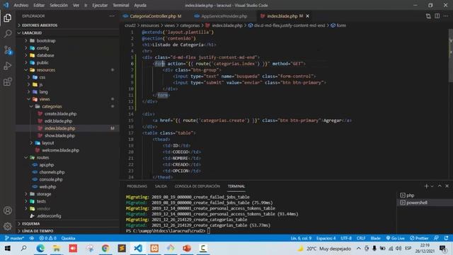
Task: Open the Search view in activity bar
Action: [8, 34]
